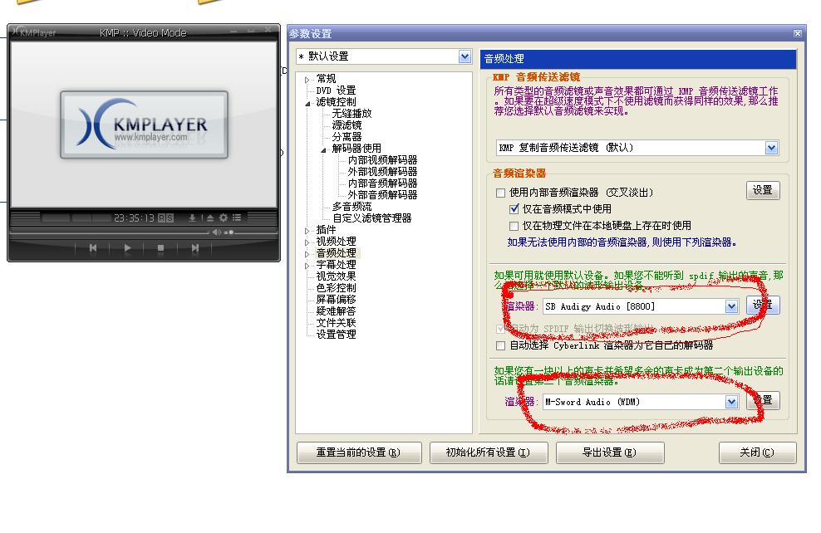The image size is (821, 533).
Task: Collapse the 滤镜控制 tree node
Action: click(x=308, y=102)
